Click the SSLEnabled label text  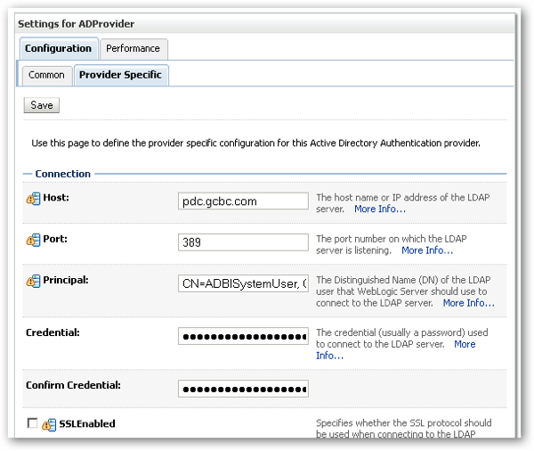coord(87,423)
